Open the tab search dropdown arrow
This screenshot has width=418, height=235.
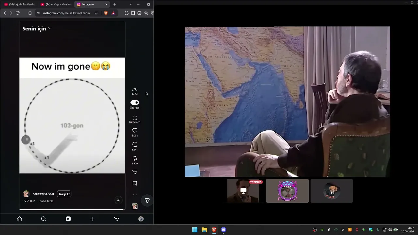coord(131,4)
